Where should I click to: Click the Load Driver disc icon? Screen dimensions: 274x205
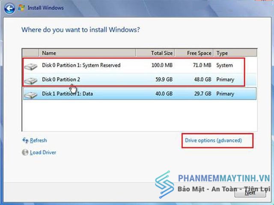click(25, 152)
